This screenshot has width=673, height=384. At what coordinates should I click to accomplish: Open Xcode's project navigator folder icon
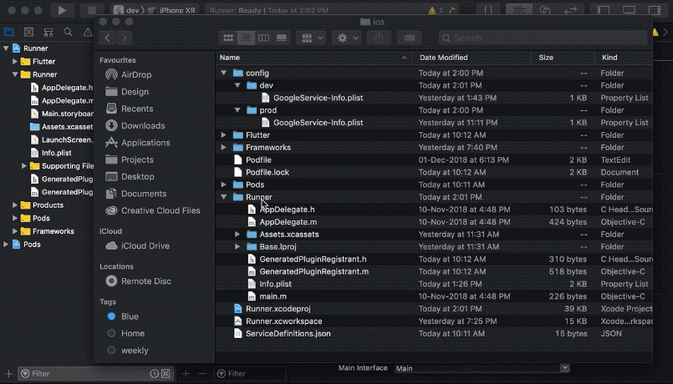pyautogui.click(x=9, y=33)
